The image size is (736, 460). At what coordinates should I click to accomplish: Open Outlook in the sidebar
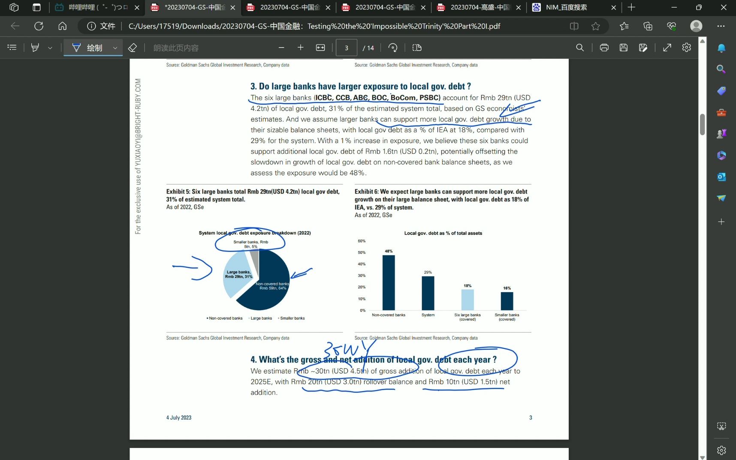721,177
